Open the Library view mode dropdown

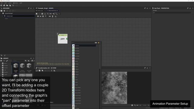point(32,61)
